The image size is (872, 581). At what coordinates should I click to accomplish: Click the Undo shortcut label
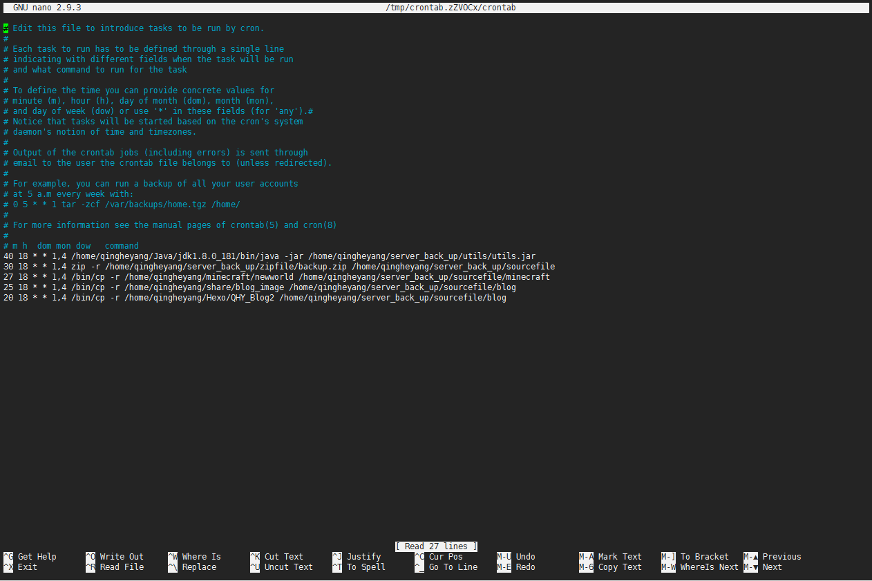525,557
